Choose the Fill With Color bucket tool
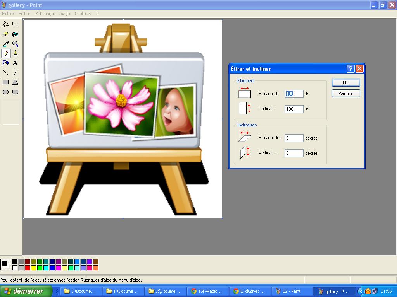Viewport: 397px width, 297px height. pos(16,34)
